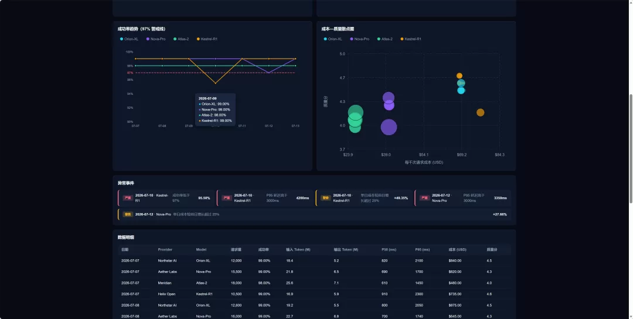The height and width of the screenshot is (319, 633).
Task: Open the 4200ms P95 latency anomaly card
Action: pos(266,198)
